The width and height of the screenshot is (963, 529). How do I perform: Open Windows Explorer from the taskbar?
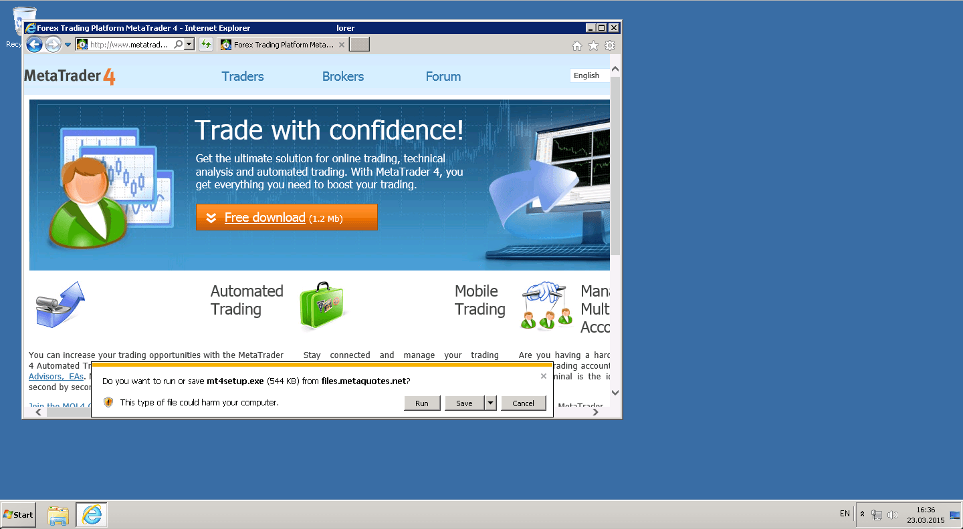(59, 515)
